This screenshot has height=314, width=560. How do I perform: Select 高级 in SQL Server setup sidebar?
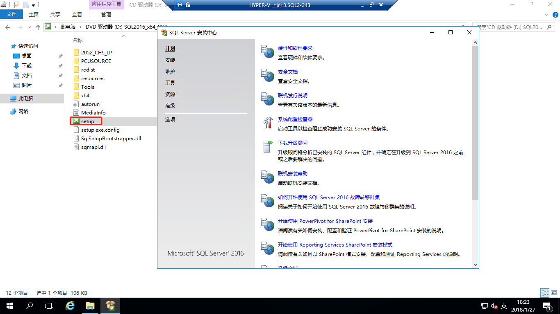[170, 106]
